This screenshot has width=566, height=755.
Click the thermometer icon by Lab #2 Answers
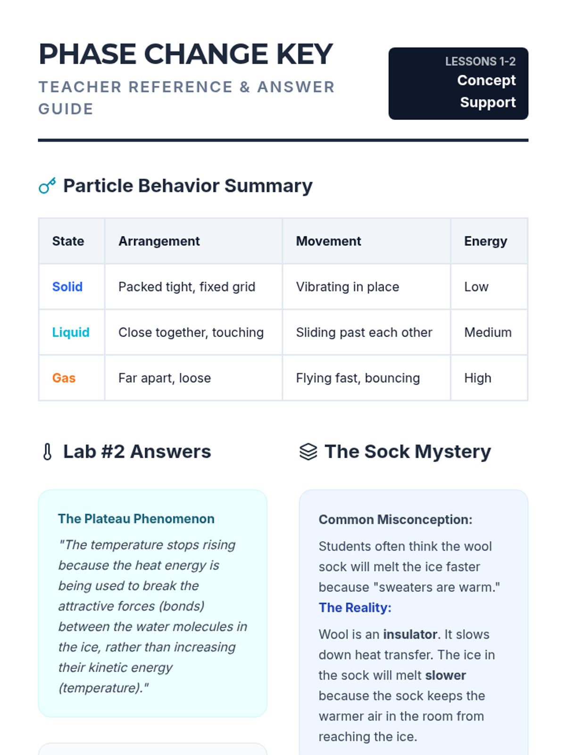click(47, 452)
